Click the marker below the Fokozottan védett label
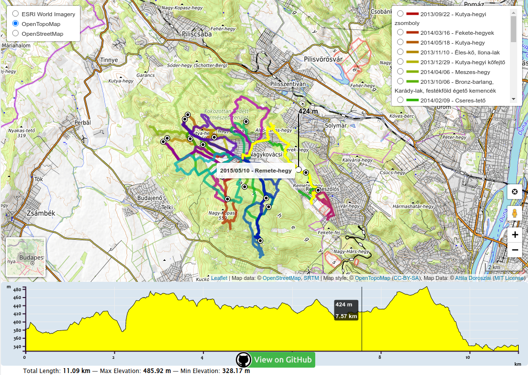 246,122
